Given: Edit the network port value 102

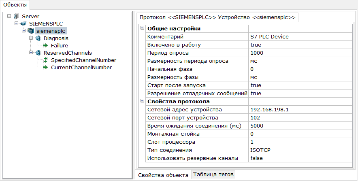Looking at the screenshot, I should click(300, 118).
